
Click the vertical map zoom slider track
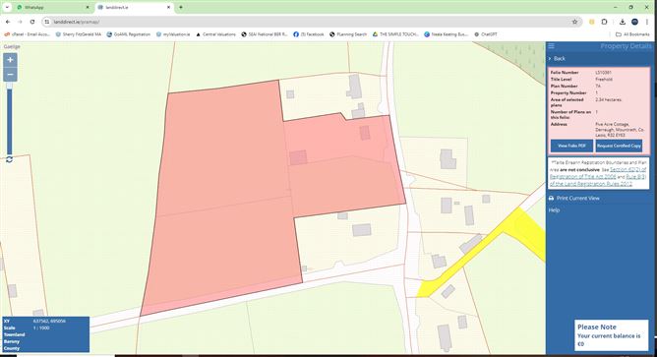coord(9,119)
